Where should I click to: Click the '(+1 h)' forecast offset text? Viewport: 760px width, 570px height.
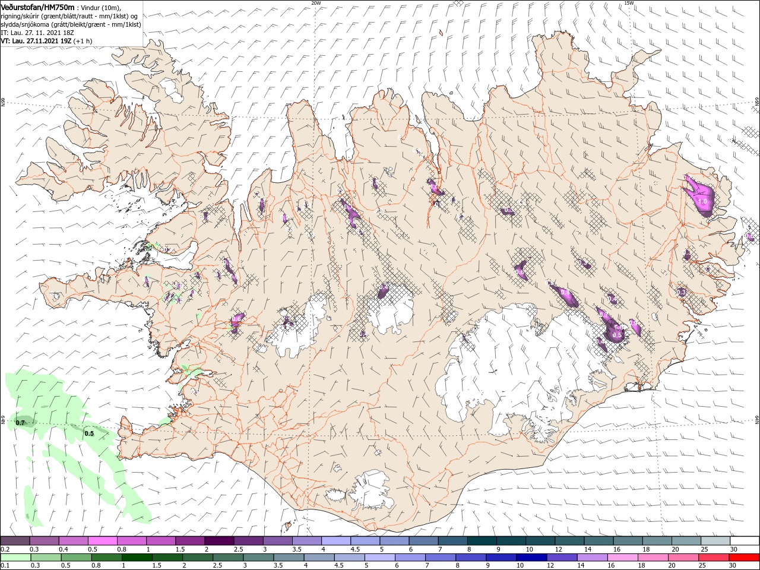[84, 41]
